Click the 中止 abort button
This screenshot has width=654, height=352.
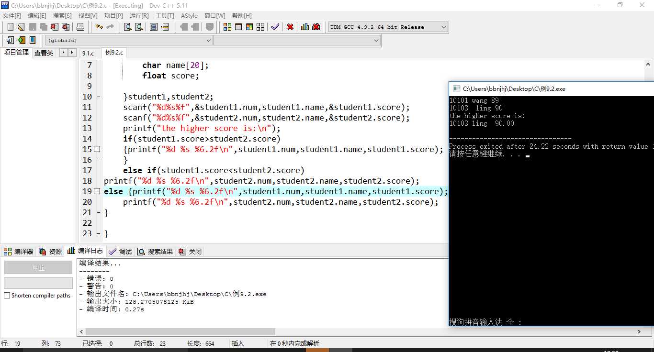pos(38,267)
